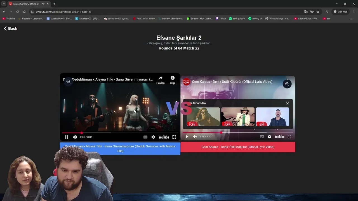Open Stream - Kick Dashboard bookmark
The height and width of the screenshot is (201, 358).
200,19
